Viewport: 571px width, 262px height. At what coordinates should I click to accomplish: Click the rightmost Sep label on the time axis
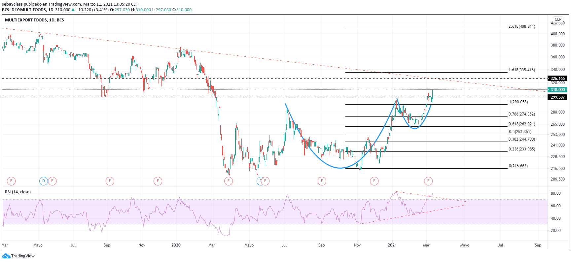tap(538, 245)
